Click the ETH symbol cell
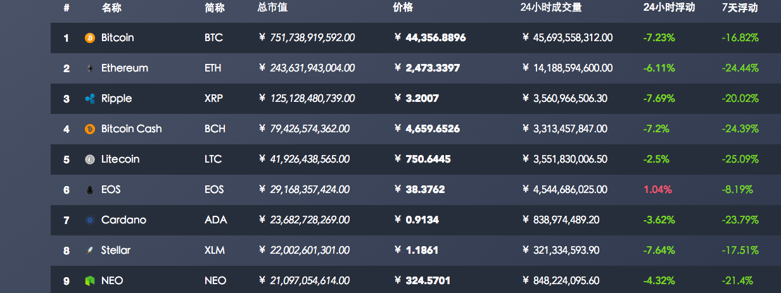Image resolution: width=781 pixels, height=293 pixels. (213, 68)
